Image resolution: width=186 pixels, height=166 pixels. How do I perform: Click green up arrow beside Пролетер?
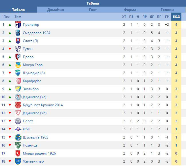tap(10, 25)
